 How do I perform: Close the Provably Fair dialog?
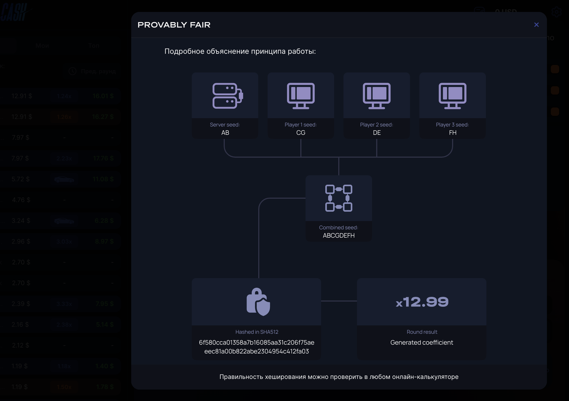536,25
